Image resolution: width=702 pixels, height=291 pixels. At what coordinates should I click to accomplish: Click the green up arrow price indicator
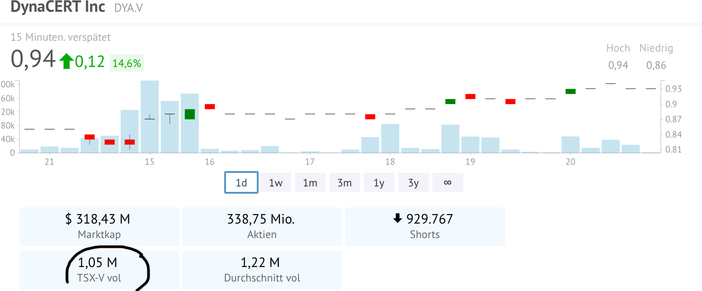click(66, 61)
